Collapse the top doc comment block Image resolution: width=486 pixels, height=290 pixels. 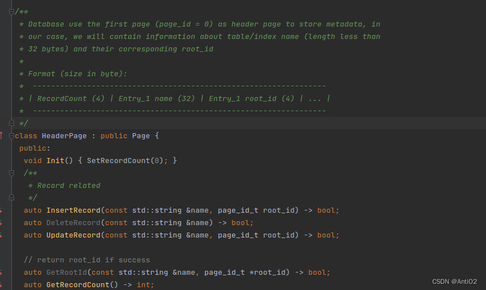point(11,12)
